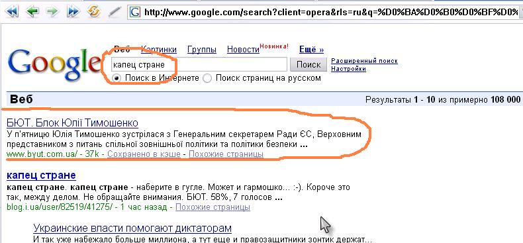Click the www.byut.com.ua/ - 37k text
This screenshot has width=523, height=243.
(x=53, y=154)
